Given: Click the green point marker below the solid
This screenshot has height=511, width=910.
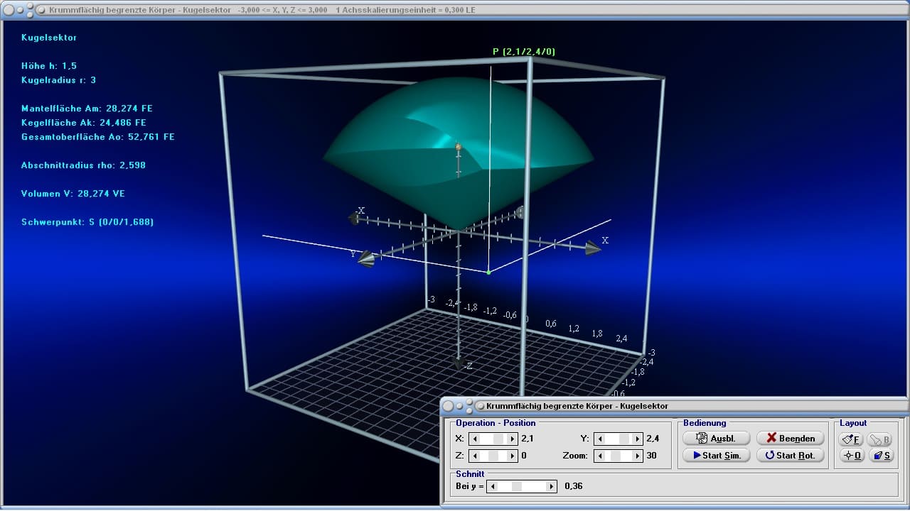Looking at the screenshot, I should pyautogui.click(x=488, y=272).
